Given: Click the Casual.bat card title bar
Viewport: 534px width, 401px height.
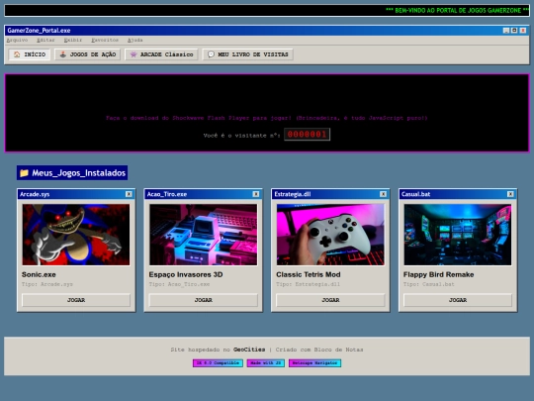Looking at the screenshot, I should (x=458, y=194).
